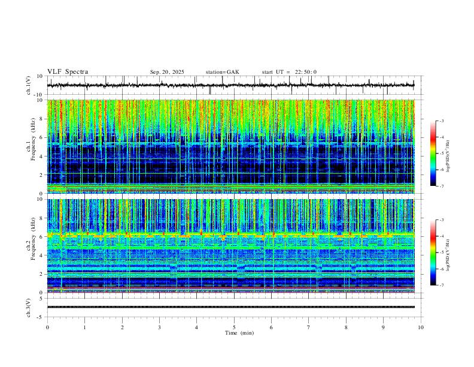Click the "-7" tick on ch.1 colorbar
The width and height of the screenshot is (474, 367).
tap(441, 186)
